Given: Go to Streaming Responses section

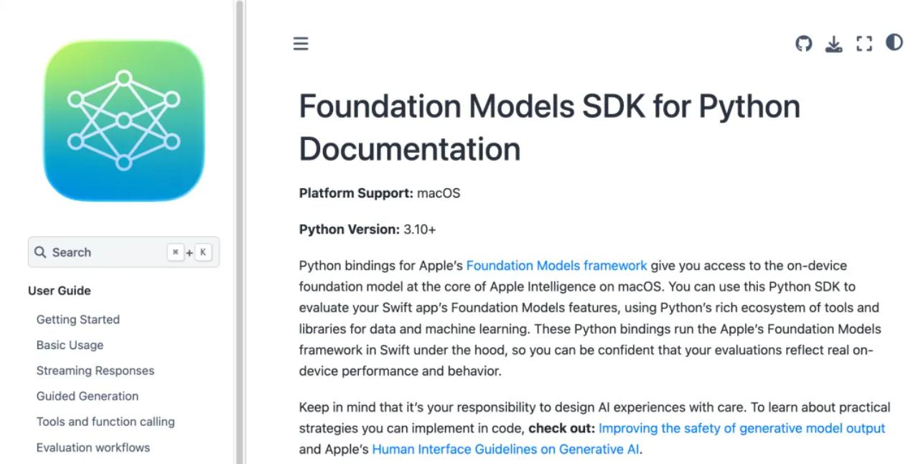Looking at the screenshot, I should (x=95, y=371).
